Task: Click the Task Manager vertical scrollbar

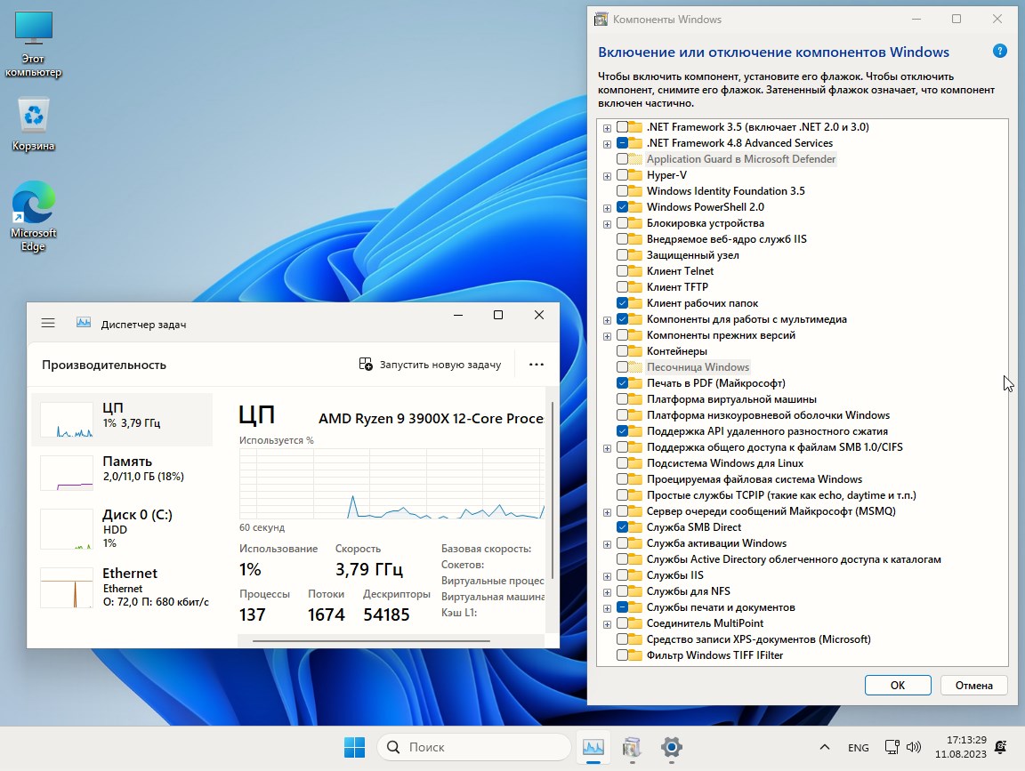Action: click(x=553, y=490)
